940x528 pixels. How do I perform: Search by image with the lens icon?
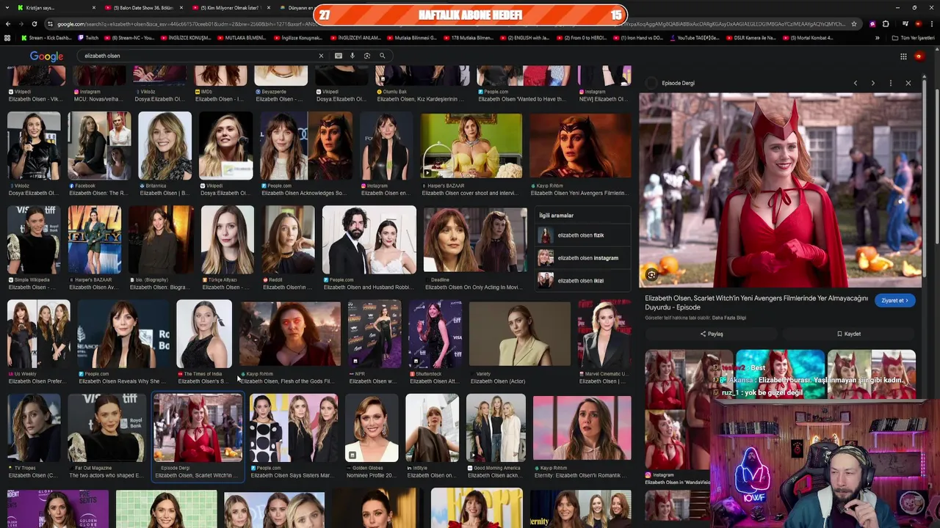click(367, 56)
